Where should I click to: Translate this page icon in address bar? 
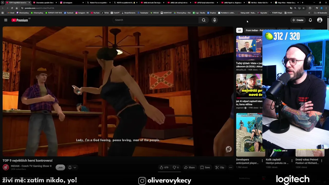coord(291,8)
